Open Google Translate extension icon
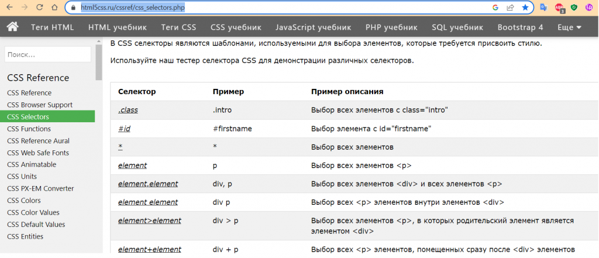The height and width of the screenshot is (258, 599). point(543,7)
